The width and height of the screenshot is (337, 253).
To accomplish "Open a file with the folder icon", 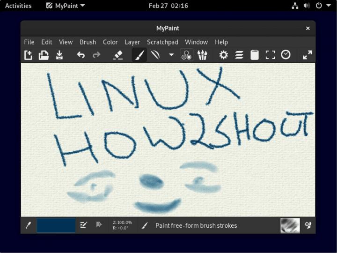I will [44, 55].
